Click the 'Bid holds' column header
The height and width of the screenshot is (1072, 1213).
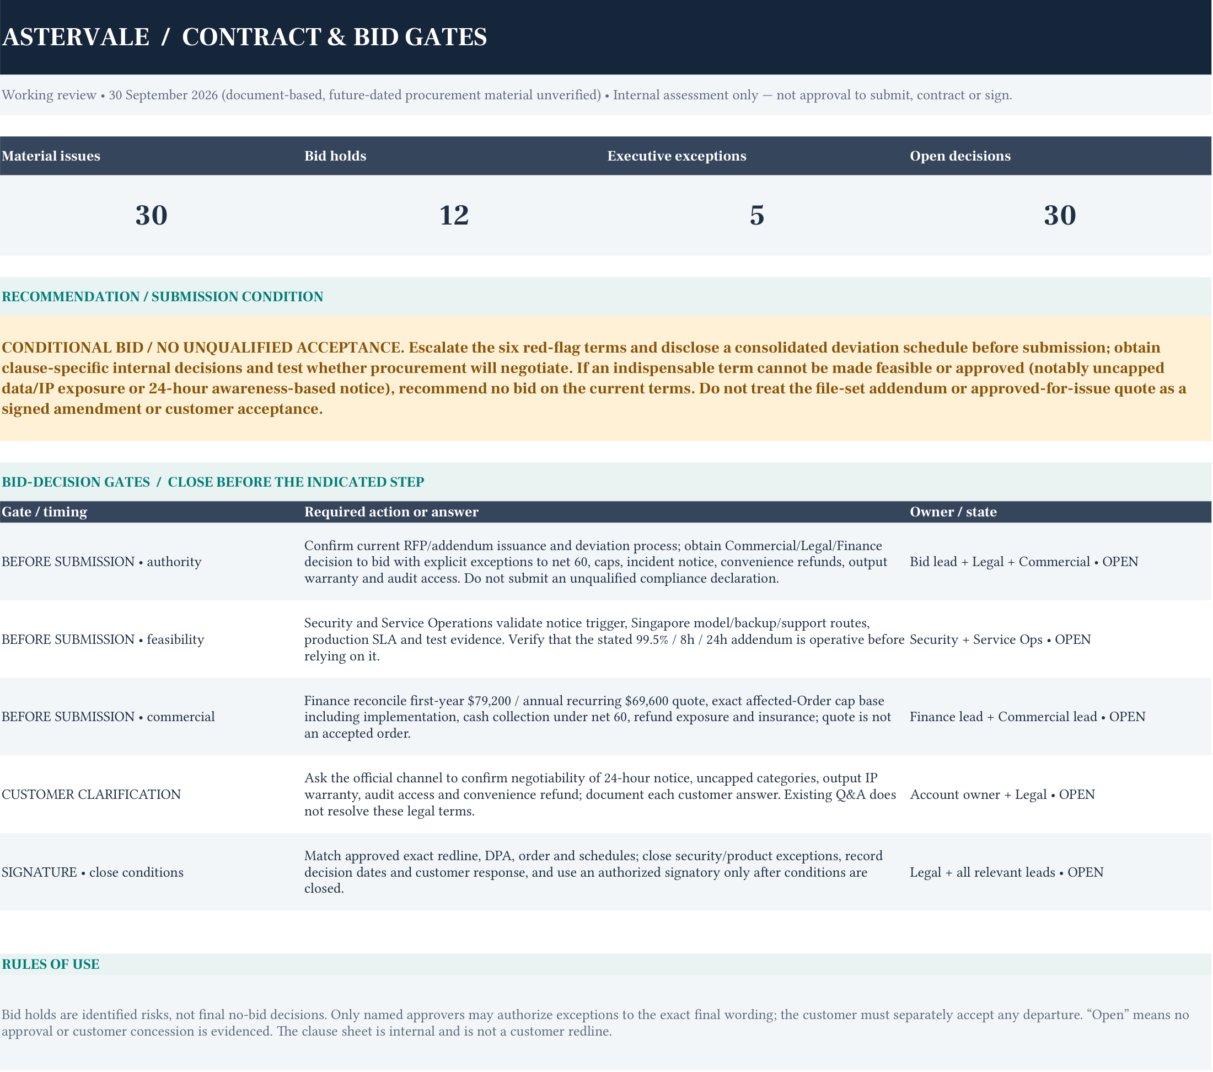(x=335, y=156)
